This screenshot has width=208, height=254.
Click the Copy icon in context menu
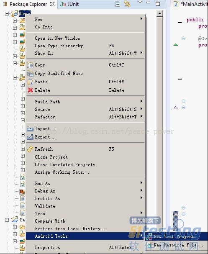30,65
